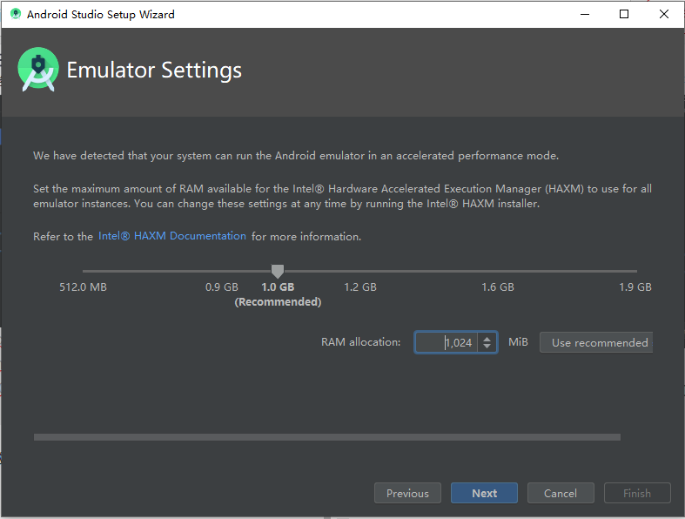Click the RAM allocation label
This screenshot has height=519, width=685.
[x=361, y=342]
